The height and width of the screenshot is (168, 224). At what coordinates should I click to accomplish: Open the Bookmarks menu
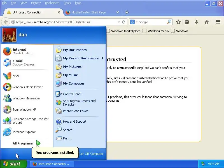(x=52, y=3)
